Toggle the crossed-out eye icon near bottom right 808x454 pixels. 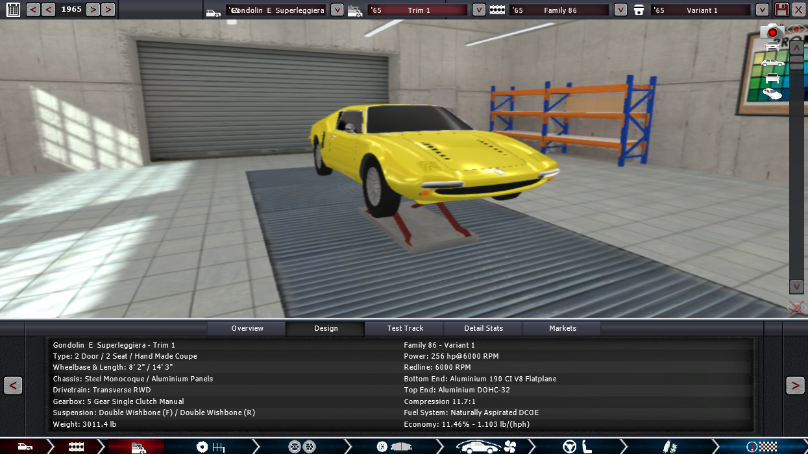[796, 307]
